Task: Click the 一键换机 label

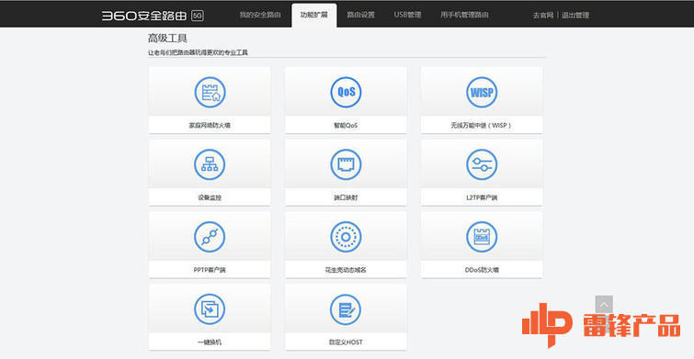Action: (x=210, y=342)
